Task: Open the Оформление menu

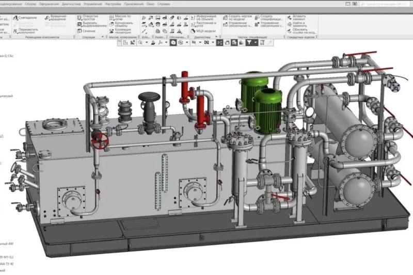Action: [49, 4]
